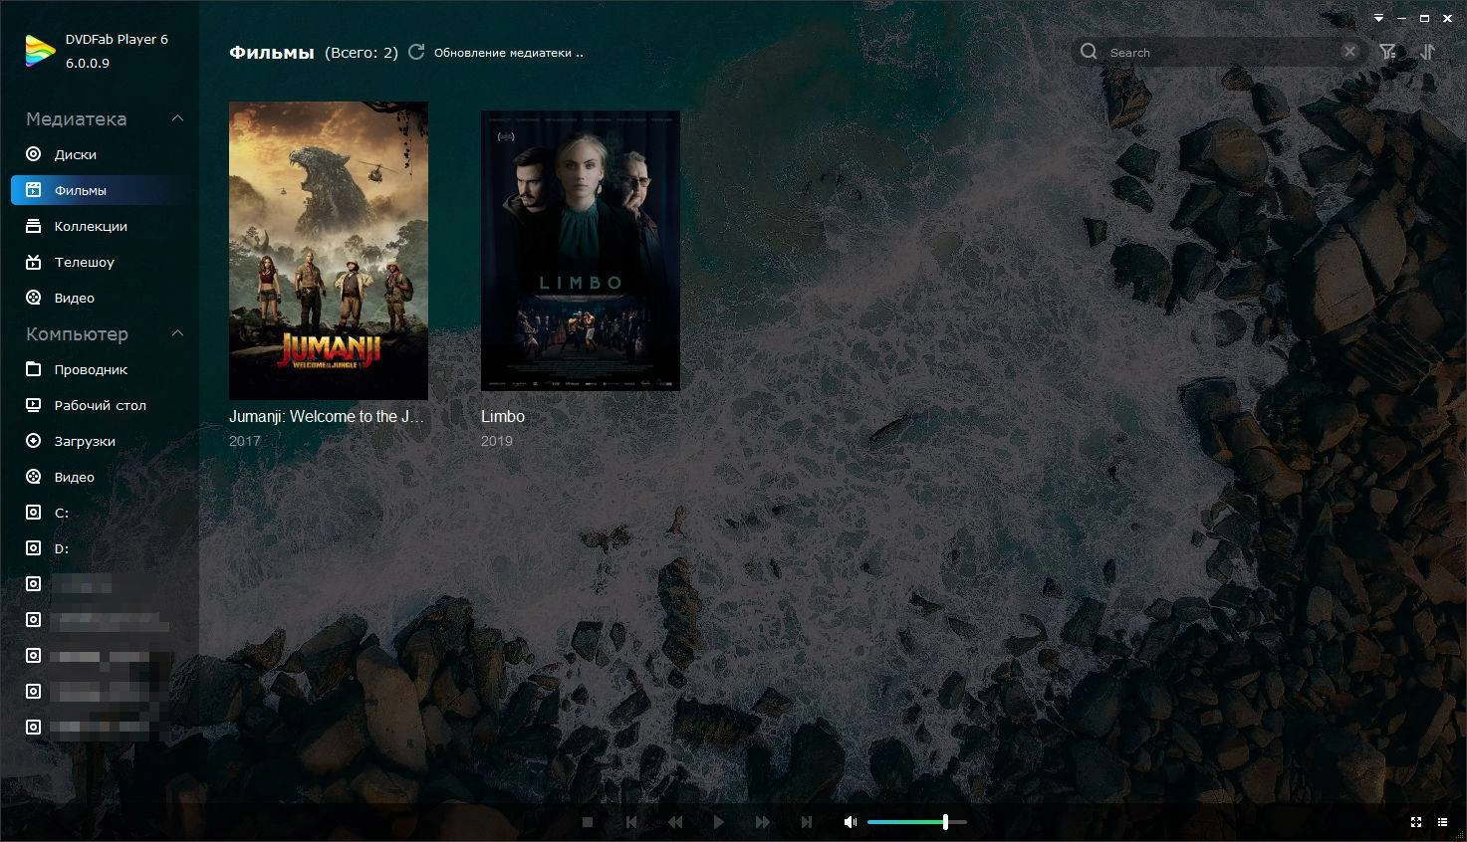Open the Jumanji movie poster

(329, 251)
